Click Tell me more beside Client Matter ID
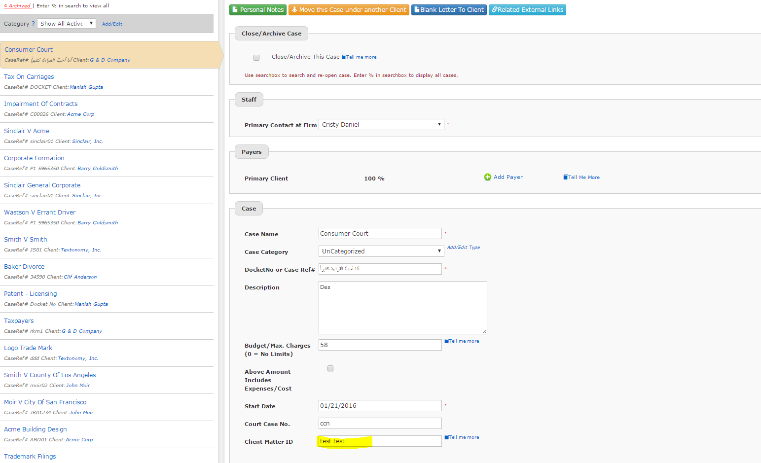Screen dimensions: 761x463 click(462, 437)
